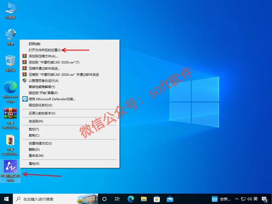
Task: Choose 压缩并通过邮件发送... menu entry
Action: pyautogui.click(x=69, y=69)
